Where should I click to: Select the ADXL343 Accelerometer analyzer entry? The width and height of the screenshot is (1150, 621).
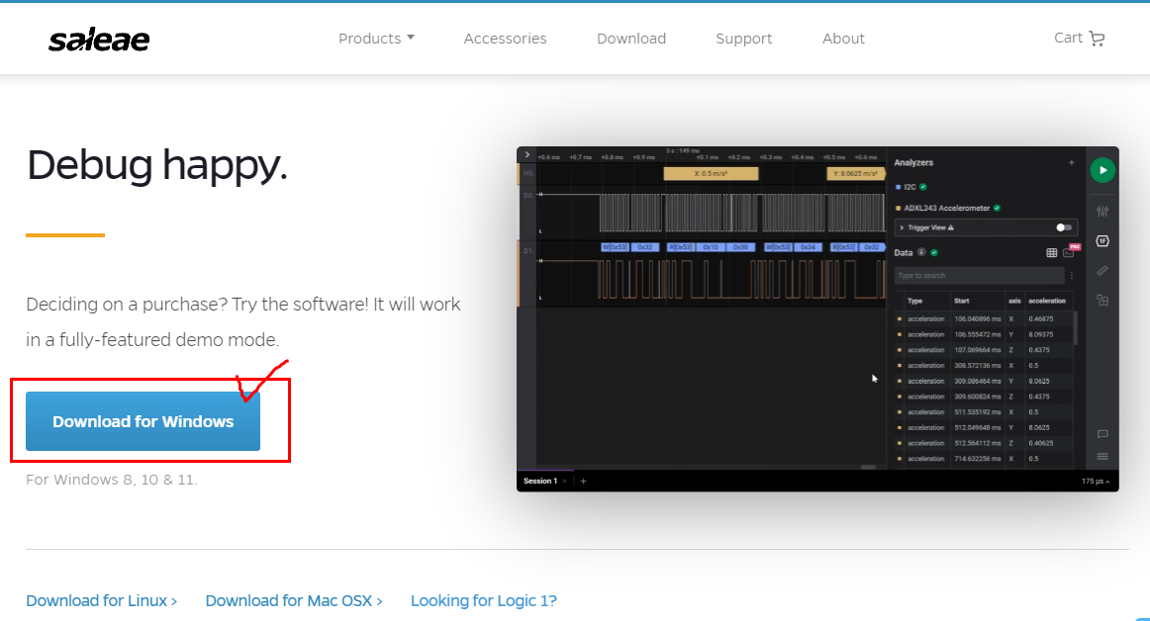[947, 209]
